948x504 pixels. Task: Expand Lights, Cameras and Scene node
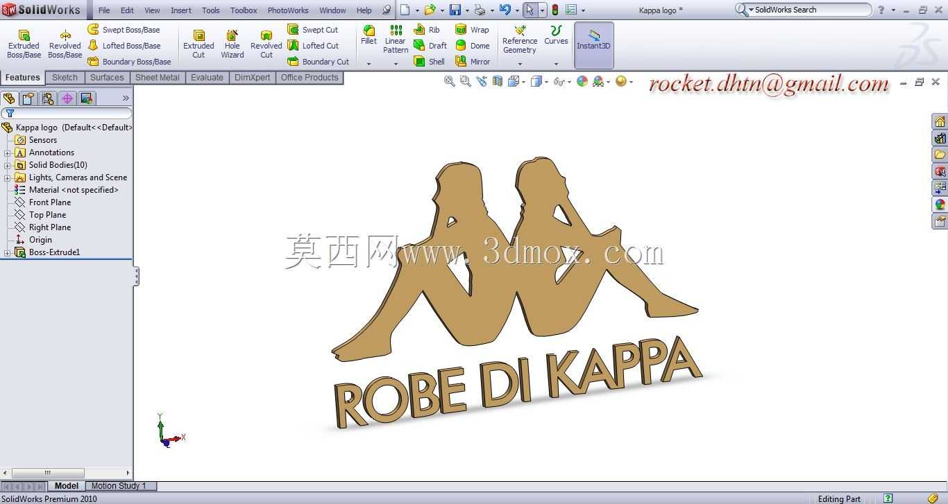pyautogui.click(x=8, y=177)
